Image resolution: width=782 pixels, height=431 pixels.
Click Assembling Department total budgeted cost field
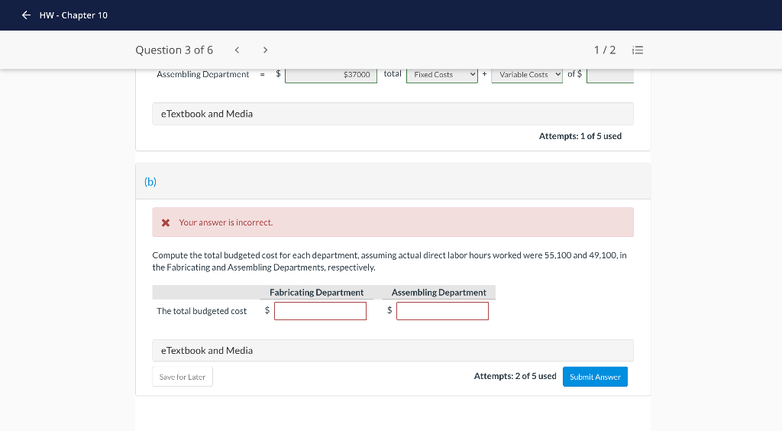coord(442,311)
